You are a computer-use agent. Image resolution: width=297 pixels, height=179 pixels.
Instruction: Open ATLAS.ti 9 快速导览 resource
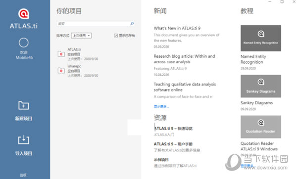pyautogui.click(x=173, y=129)
